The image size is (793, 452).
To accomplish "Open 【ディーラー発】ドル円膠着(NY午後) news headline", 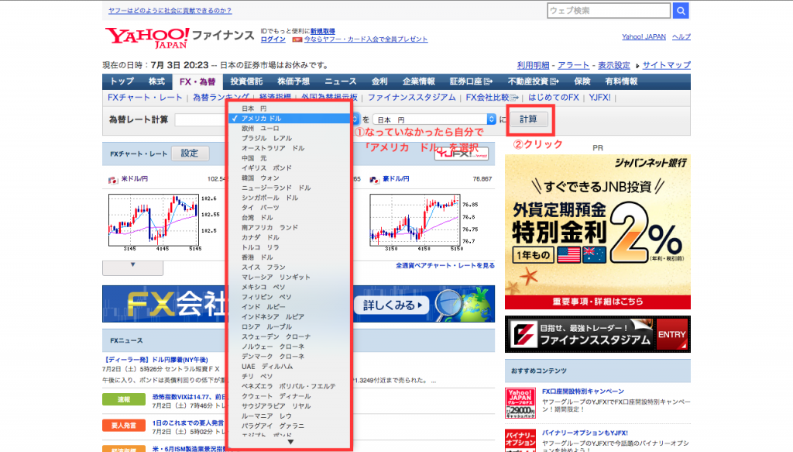I will [155, 360].
